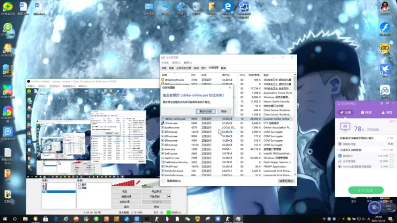Viewport: 397px width, 223px height.
Task: Check the box right of 酷狗音乐 110.1MB
Action: (x=392, y=156)
